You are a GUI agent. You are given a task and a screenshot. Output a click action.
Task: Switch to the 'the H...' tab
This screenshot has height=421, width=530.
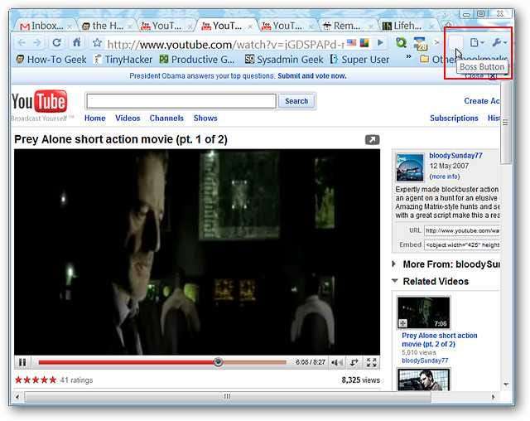[103, 26]
